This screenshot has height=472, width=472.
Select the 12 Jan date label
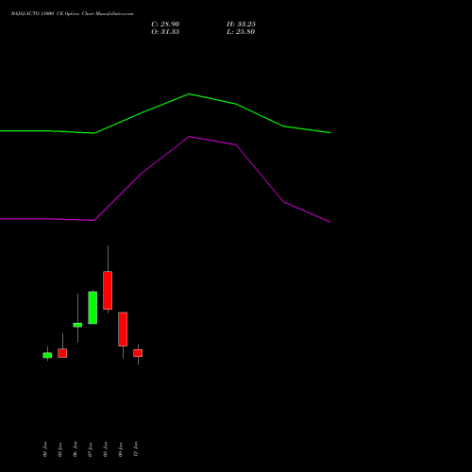(136, 449)
